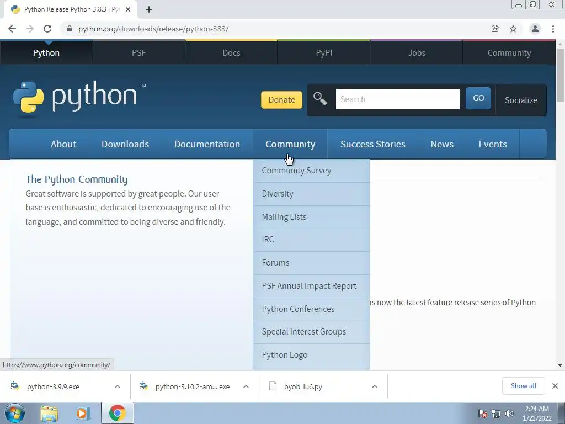Switch to Community top bar tab
This screenshot has height=424, width=565.
coord(509,52)
